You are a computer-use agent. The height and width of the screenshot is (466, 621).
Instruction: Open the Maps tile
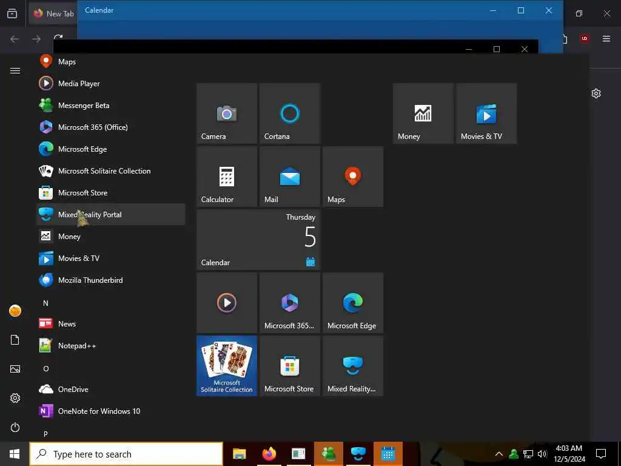(353, 177)
